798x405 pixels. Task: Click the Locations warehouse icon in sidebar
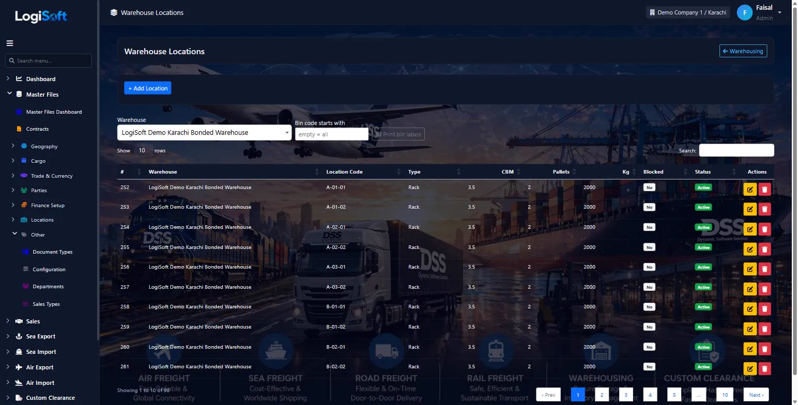click(x=24, y=220)
